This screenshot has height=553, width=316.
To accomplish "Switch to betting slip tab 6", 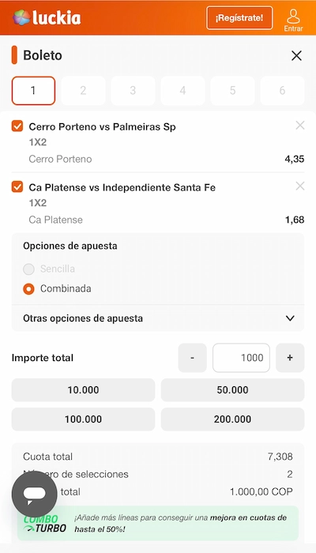I will (282, 91).
